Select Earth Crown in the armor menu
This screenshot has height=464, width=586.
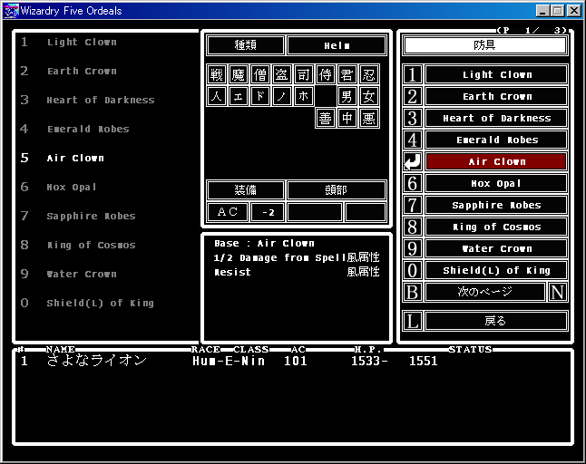click(x=496, y=96)
